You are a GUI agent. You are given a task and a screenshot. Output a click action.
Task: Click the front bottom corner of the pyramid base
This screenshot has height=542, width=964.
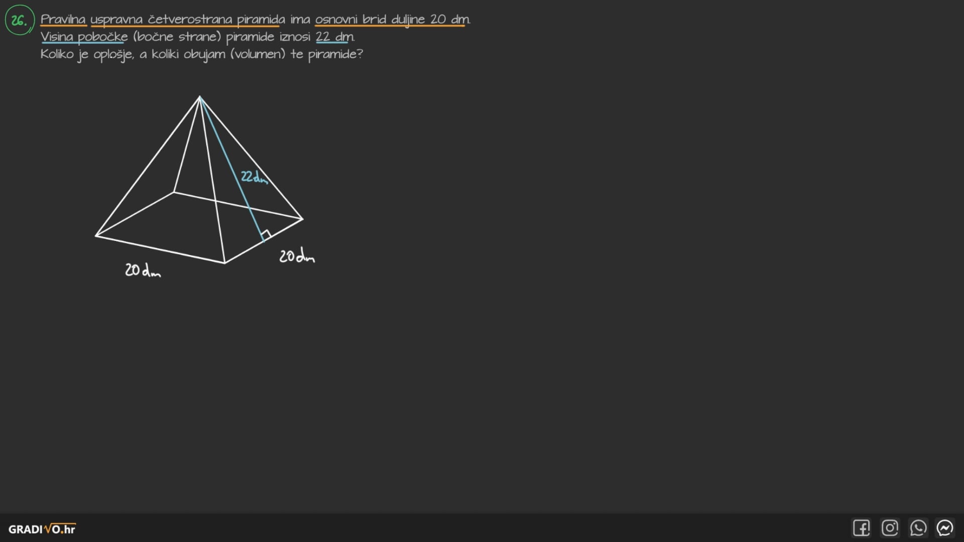pos(224,262)
